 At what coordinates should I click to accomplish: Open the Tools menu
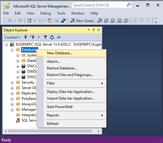point(61,13)
